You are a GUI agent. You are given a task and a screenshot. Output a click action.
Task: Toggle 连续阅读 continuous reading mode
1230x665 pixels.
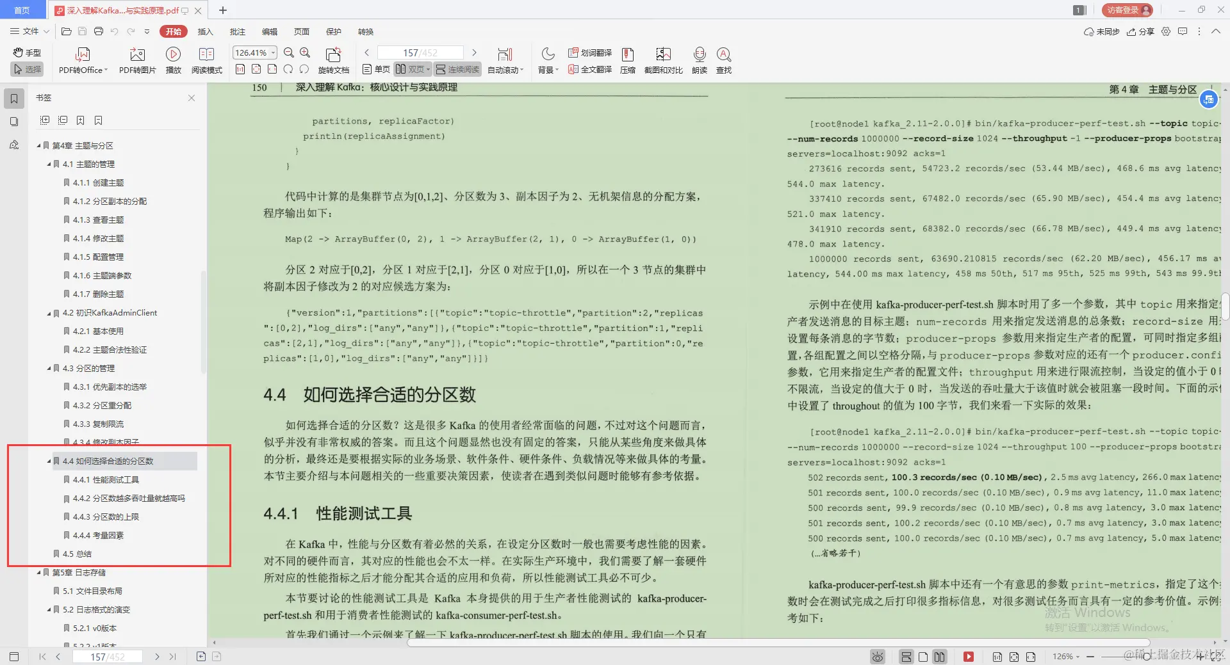pos(457,69)
